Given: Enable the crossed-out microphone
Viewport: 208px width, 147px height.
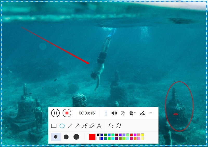Looking at the screenshot, I should (x=123, y=113).
